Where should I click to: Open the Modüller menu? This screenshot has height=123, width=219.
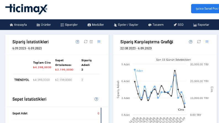(96, 25)
